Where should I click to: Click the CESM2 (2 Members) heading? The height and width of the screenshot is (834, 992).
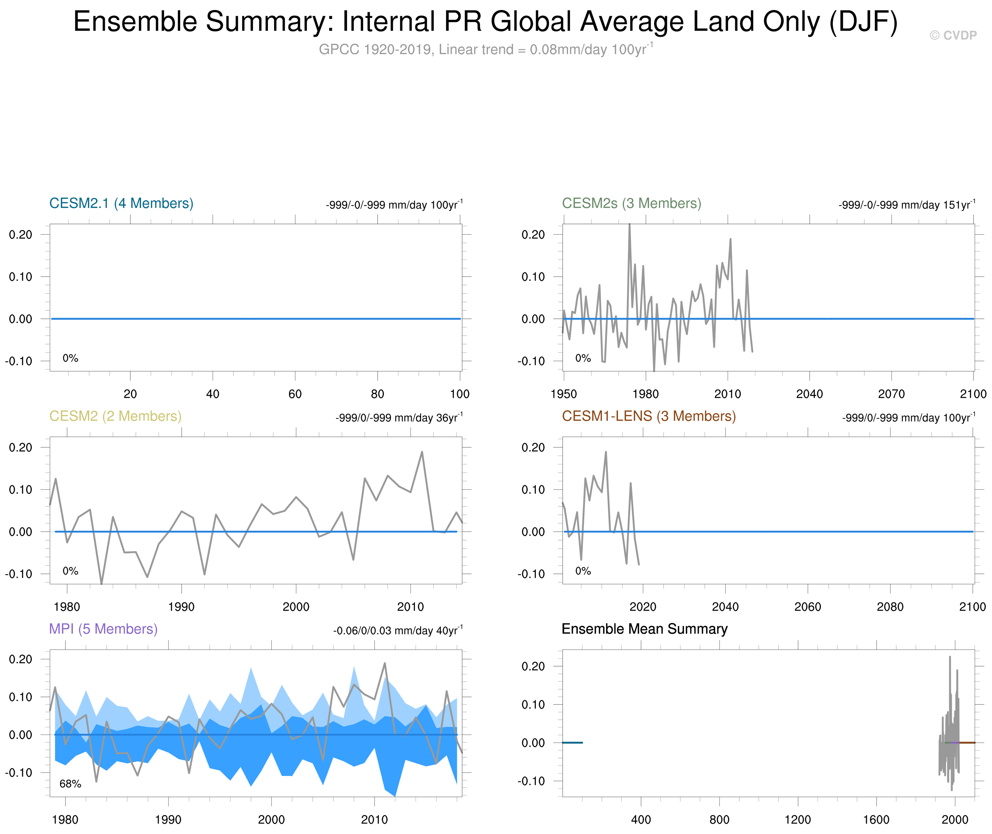[x=115, y=416]
